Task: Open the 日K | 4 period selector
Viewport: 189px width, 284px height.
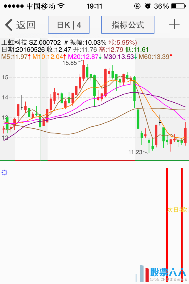Action: 69,25
